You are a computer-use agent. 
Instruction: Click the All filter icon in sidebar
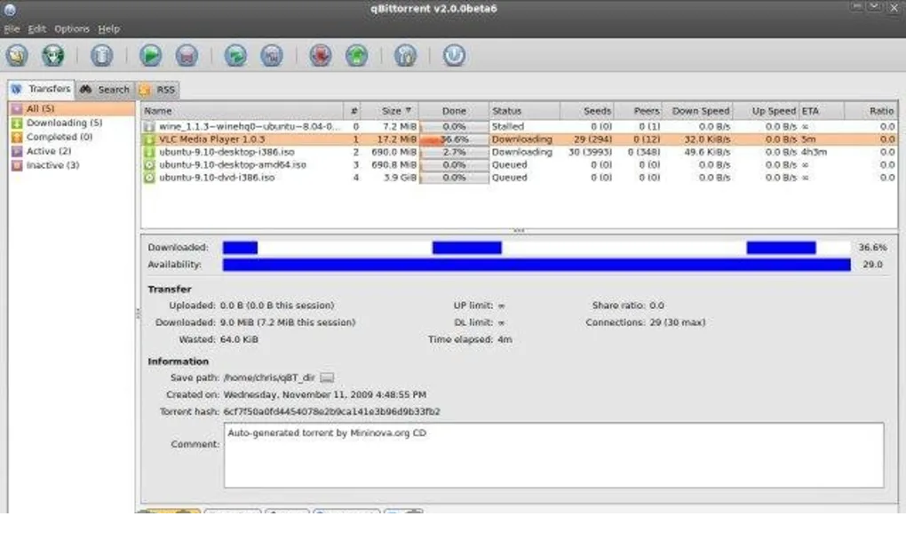(x=17, y=108)
